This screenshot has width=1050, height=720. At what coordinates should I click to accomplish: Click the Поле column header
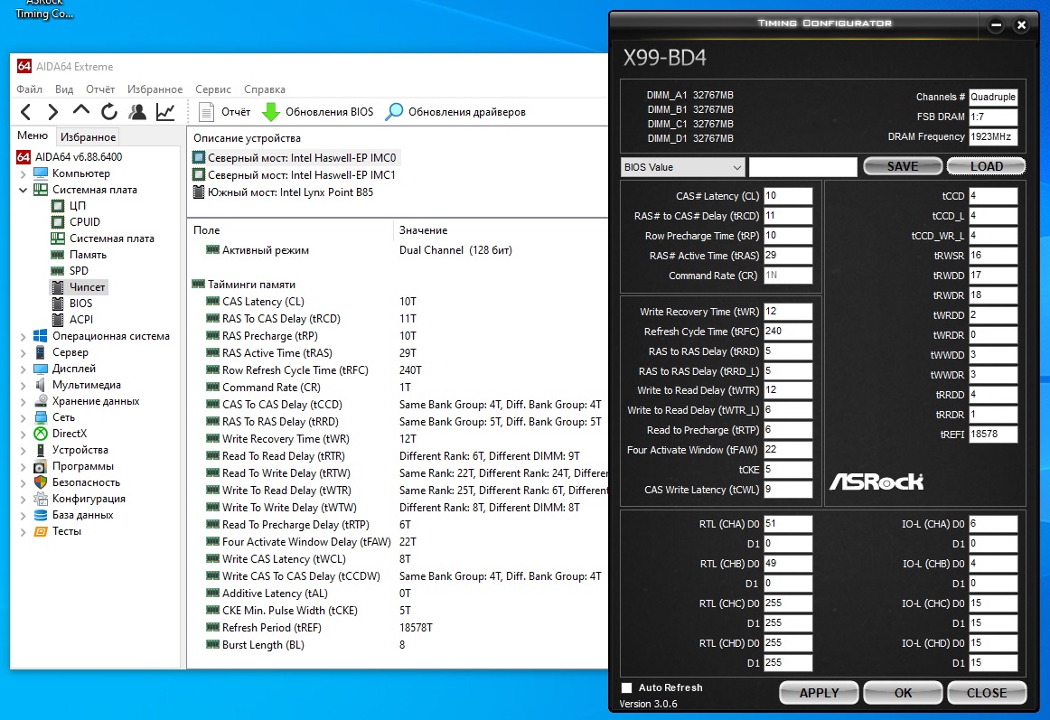(x=290, y=229)
